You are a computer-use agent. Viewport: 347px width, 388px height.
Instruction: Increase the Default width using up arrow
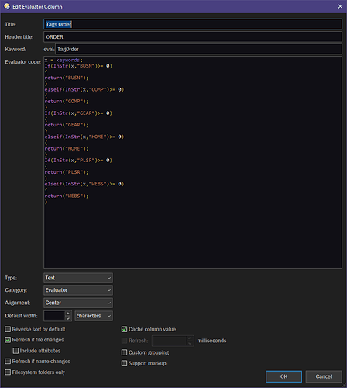[x=68, y=314]
